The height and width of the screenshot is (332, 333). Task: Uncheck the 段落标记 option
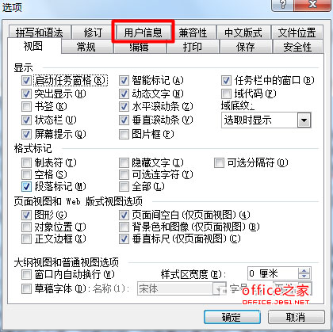[x=26, y=187]
